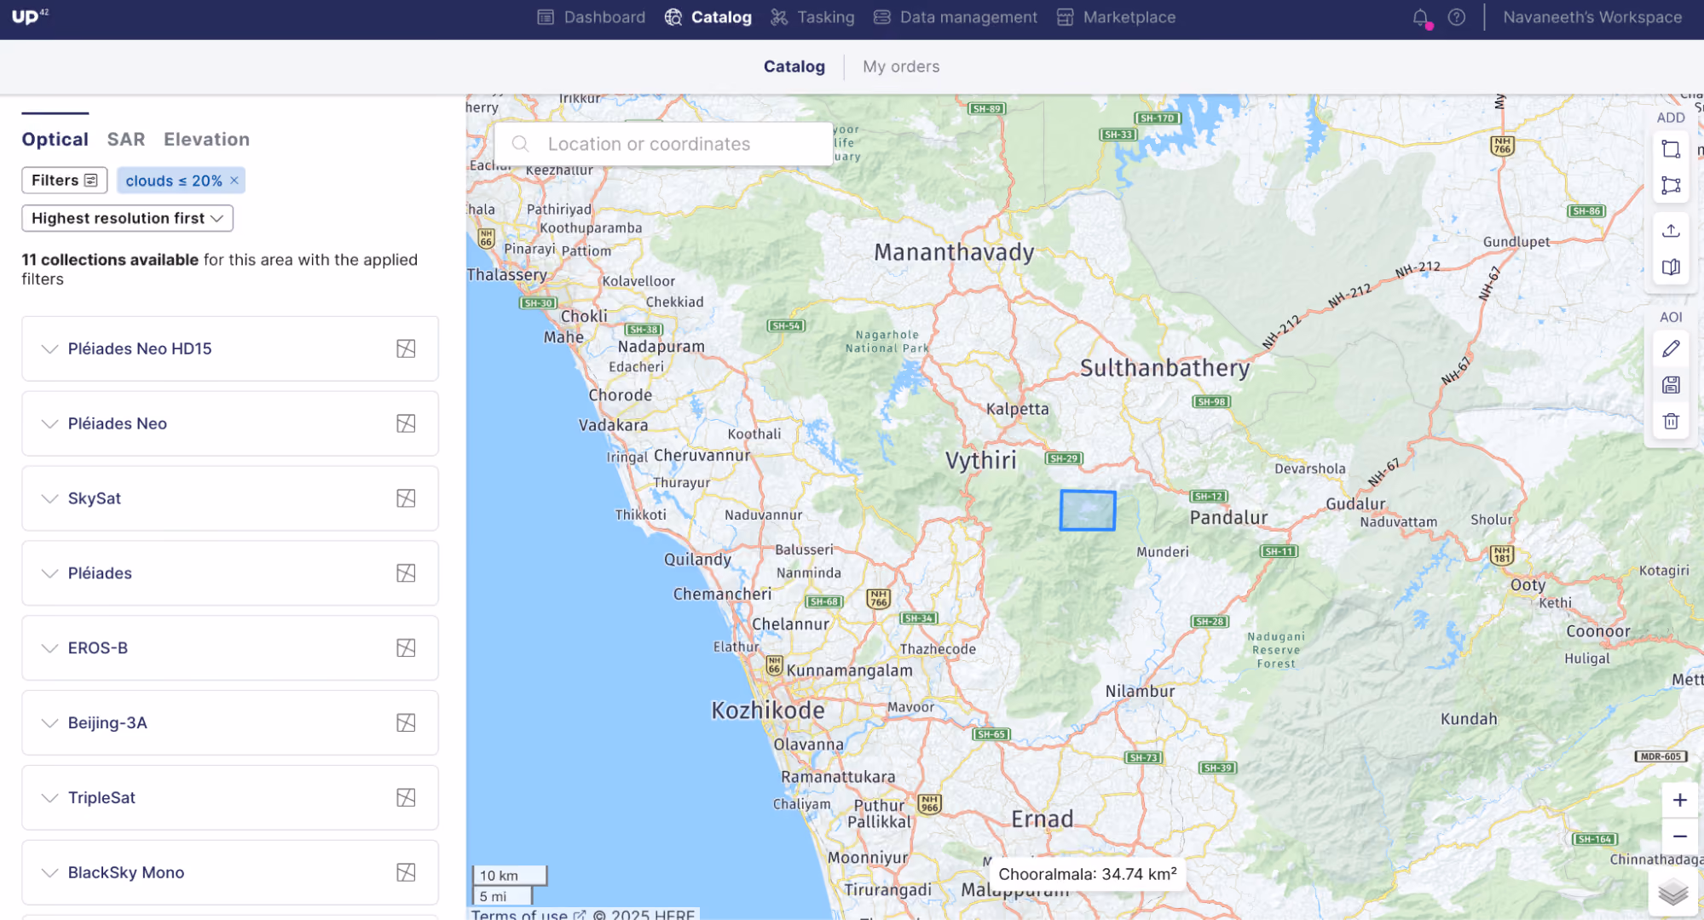
Task: Expand the BlackSky Mono collection
Action: (50, 872)
